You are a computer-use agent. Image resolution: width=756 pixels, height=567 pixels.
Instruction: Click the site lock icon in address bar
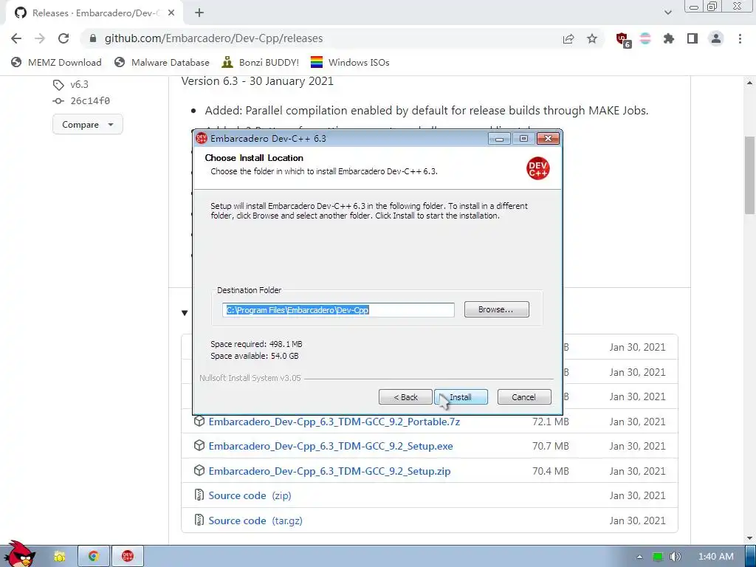pos(93,38)
